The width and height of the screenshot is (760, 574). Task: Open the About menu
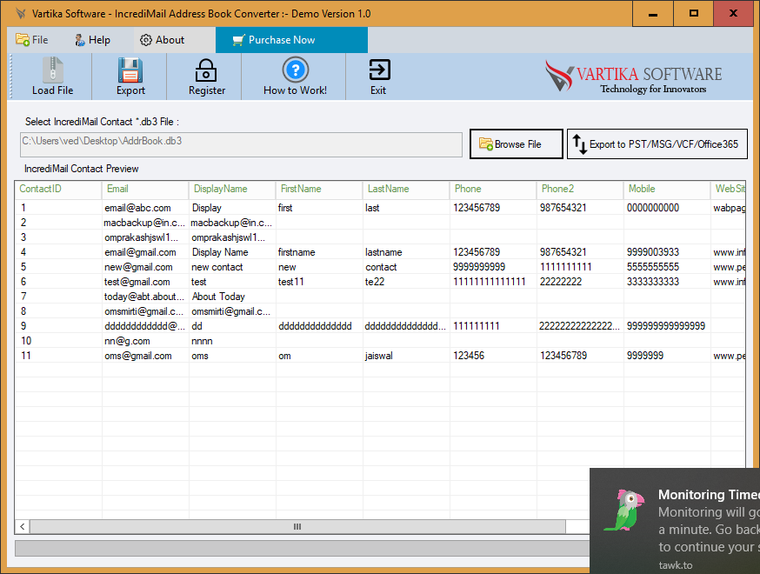click(163, 40)
